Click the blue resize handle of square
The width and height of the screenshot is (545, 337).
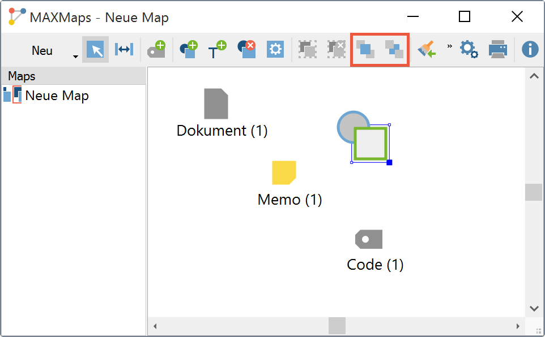pos(389,162)
